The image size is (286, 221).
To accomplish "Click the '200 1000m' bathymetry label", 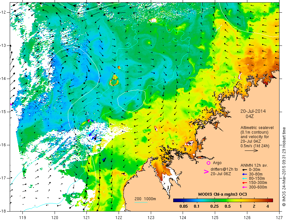I will [x=145, y=199].
